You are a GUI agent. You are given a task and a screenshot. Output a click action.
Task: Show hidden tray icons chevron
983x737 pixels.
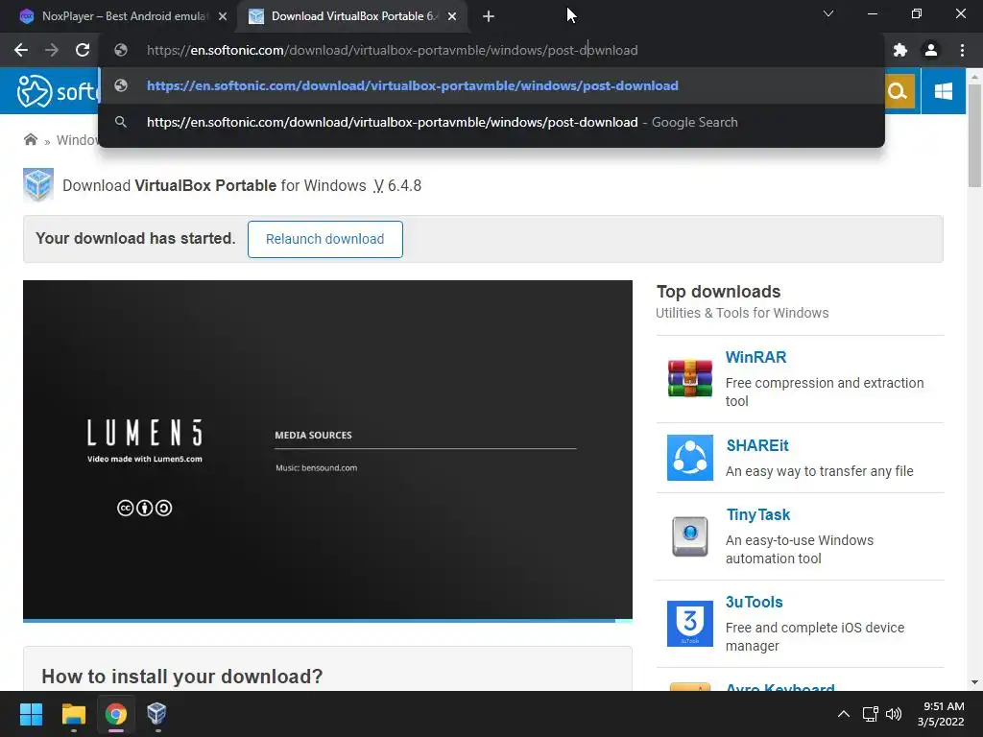click(844, 714)
